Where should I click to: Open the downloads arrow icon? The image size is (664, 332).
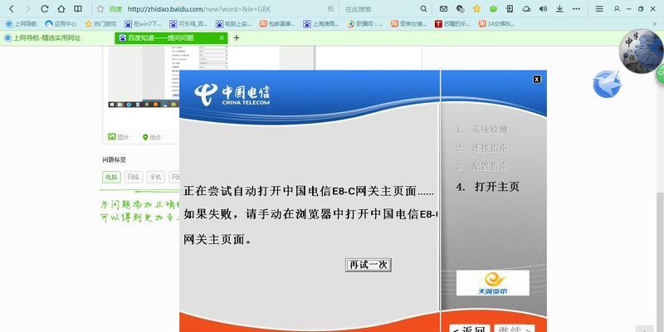coord(559,9)
